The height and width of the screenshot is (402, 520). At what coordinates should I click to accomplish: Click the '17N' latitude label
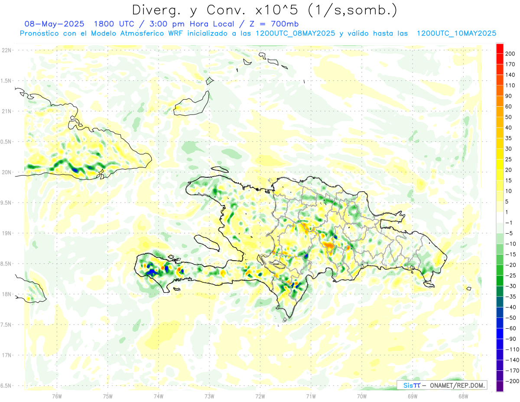pyautogui.click(x=6, y=355)
